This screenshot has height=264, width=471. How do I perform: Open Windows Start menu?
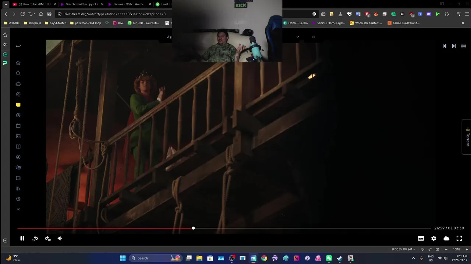tap(123, 258)
